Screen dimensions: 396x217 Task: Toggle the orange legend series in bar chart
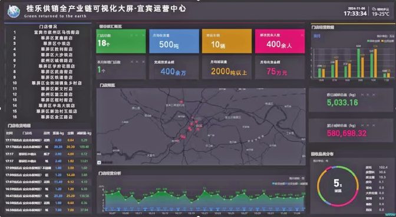[x=387, y=41]
